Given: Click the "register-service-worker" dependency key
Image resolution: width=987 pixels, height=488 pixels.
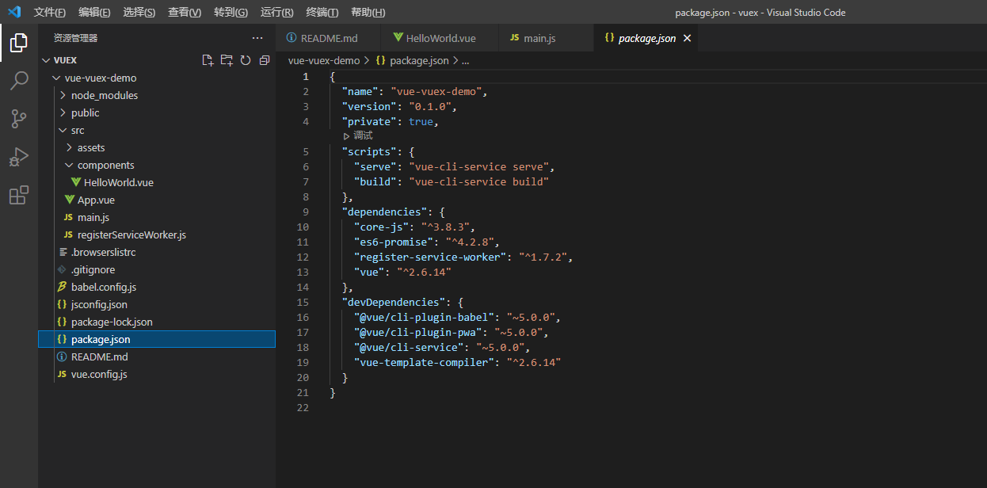Looking at the screenshot, I should pyautogui.click(x=430, y=257).
